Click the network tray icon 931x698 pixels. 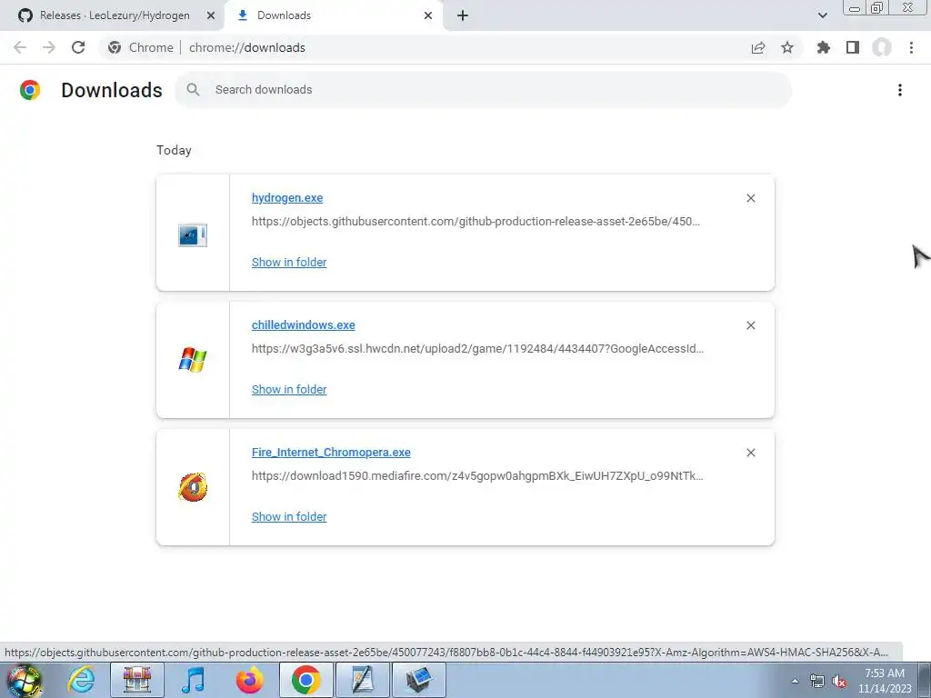(x=817, y=681)
